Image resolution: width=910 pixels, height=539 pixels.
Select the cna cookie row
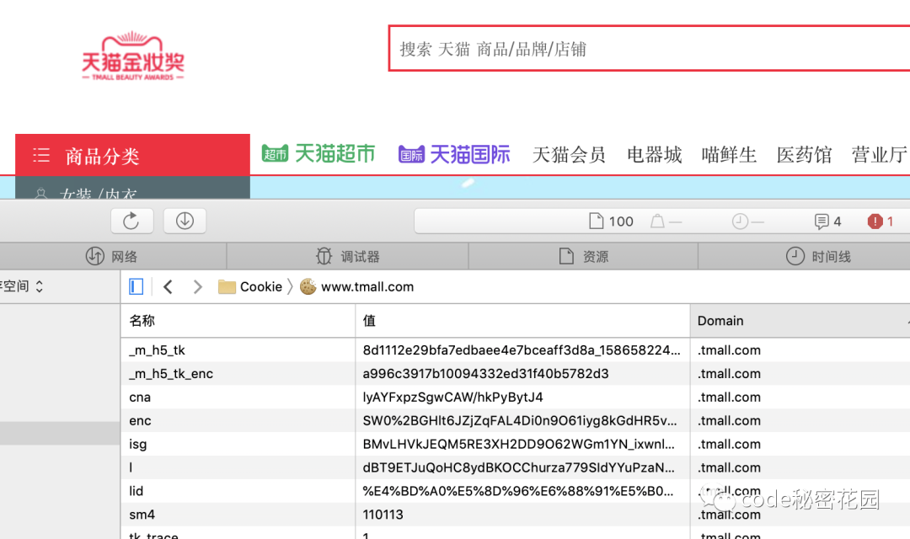pos(516,398)
